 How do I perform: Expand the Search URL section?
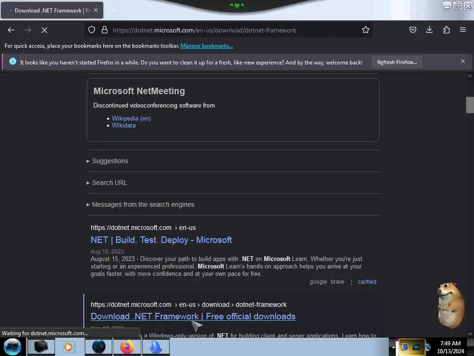pyautogui.click(x=107, y=183)
